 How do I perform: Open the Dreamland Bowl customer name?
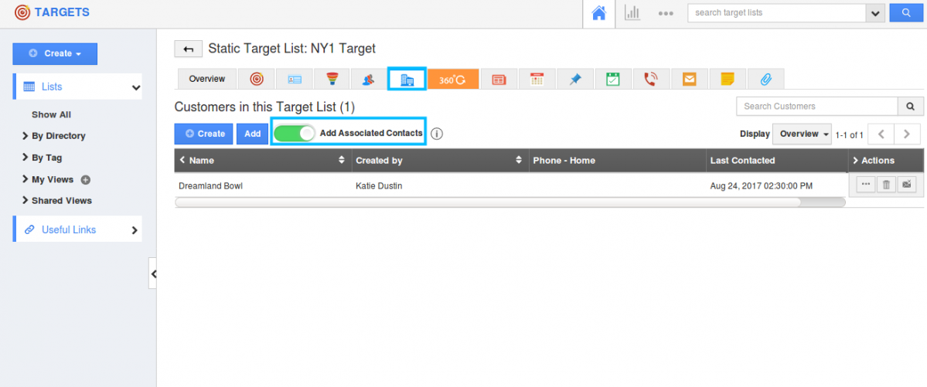click(210, 185)
